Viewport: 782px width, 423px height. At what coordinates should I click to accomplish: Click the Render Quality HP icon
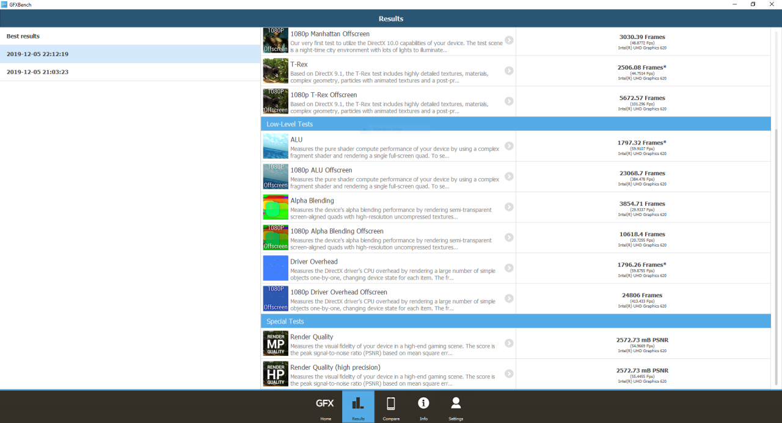(276, 374)
